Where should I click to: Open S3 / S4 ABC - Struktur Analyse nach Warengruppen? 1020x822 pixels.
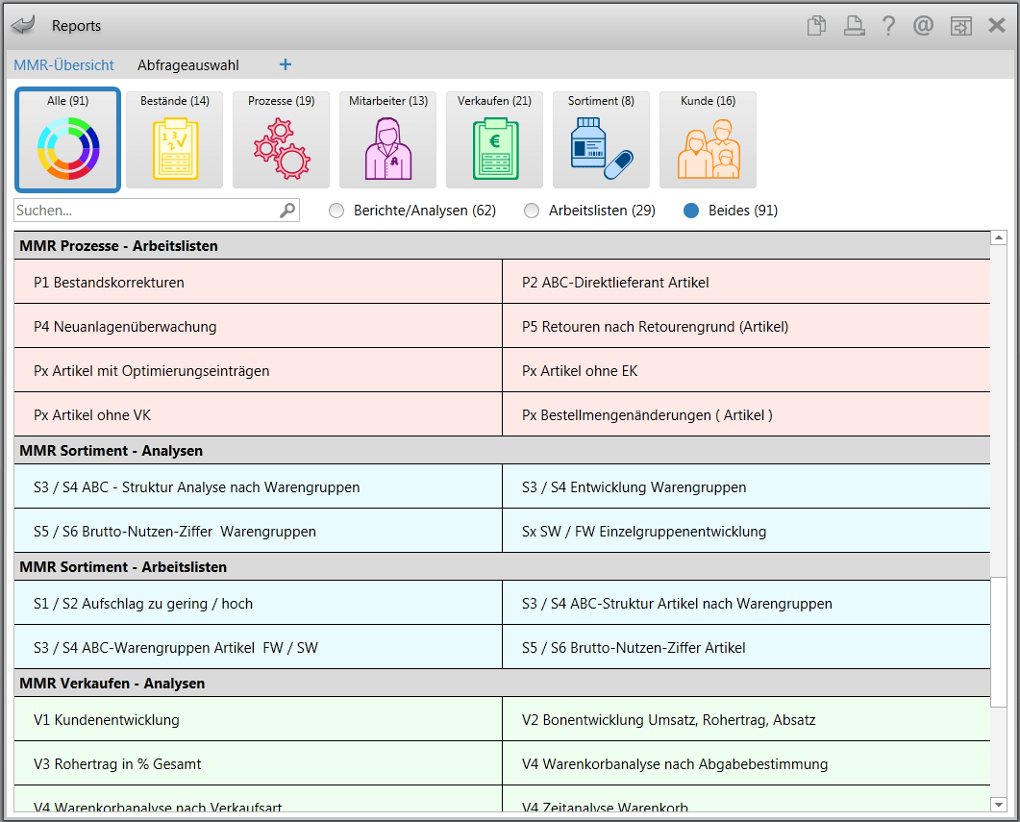(258, 487)
